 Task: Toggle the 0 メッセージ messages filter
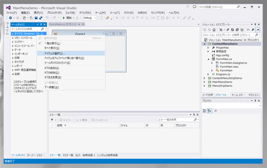(x=100, y=120)
